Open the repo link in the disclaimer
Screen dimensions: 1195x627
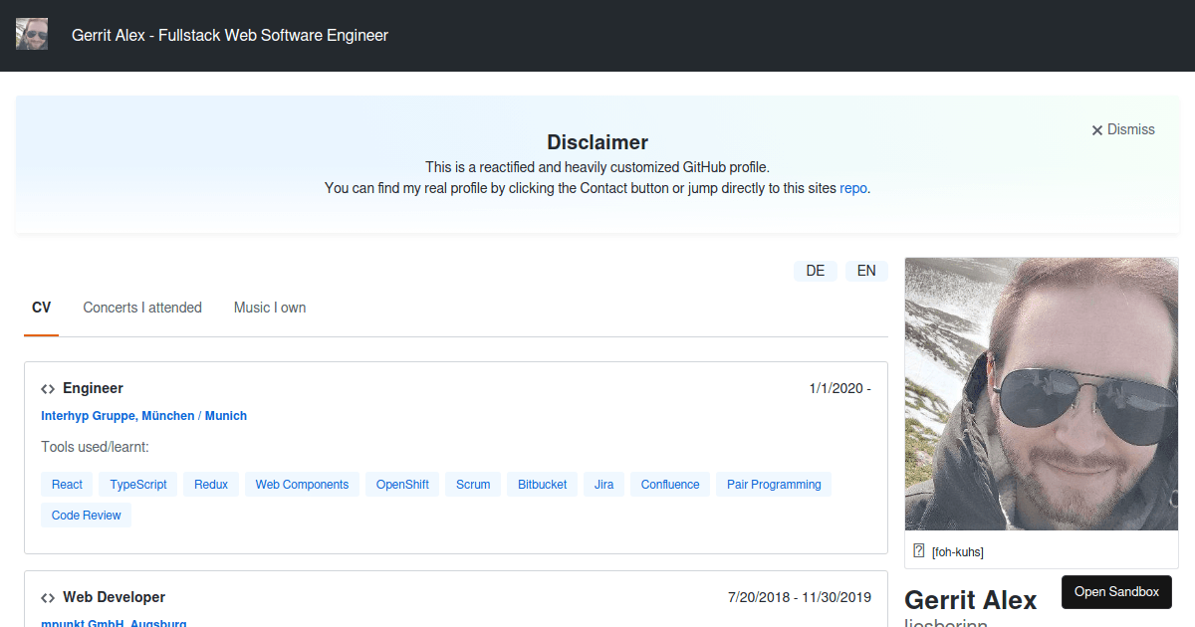click(x=851, y=187)
